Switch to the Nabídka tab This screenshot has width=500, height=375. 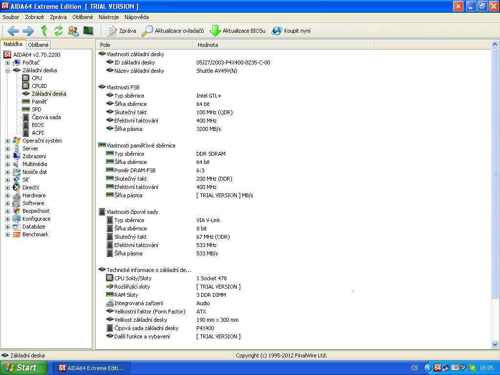pos(13,44)
